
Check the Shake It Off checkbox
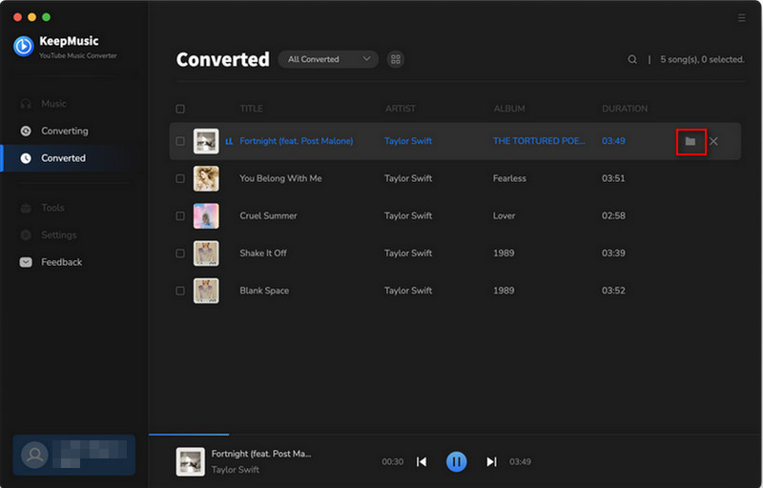click(x=180, y=254)
